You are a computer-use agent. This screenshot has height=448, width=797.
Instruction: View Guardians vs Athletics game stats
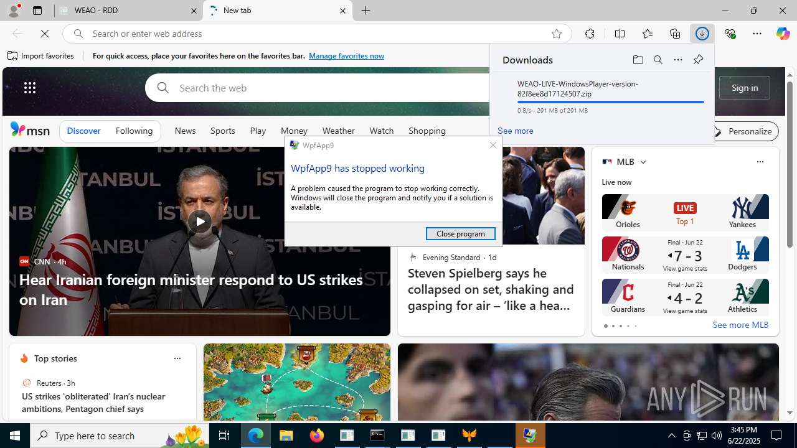[x=685, y=310]
